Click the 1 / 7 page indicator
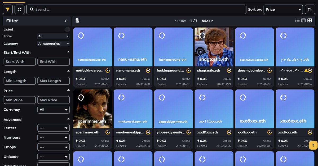 [194, 21]
